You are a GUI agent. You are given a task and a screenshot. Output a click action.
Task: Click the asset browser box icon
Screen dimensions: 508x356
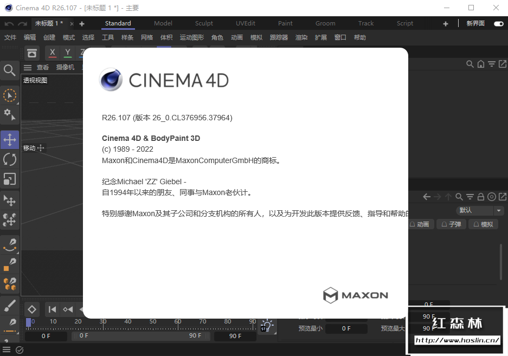32,53
